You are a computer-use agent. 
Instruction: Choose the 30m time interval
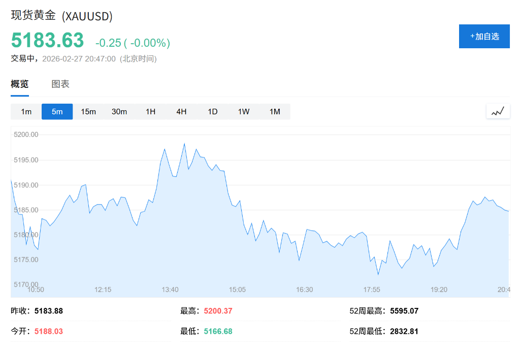coord(119,112)
